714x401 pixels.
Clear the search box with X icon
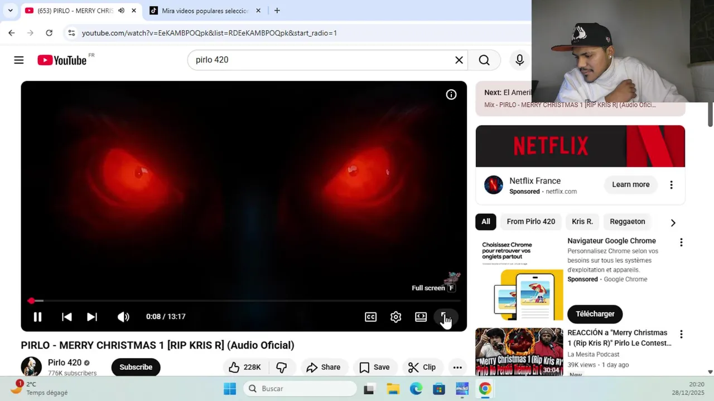point(459,60)
